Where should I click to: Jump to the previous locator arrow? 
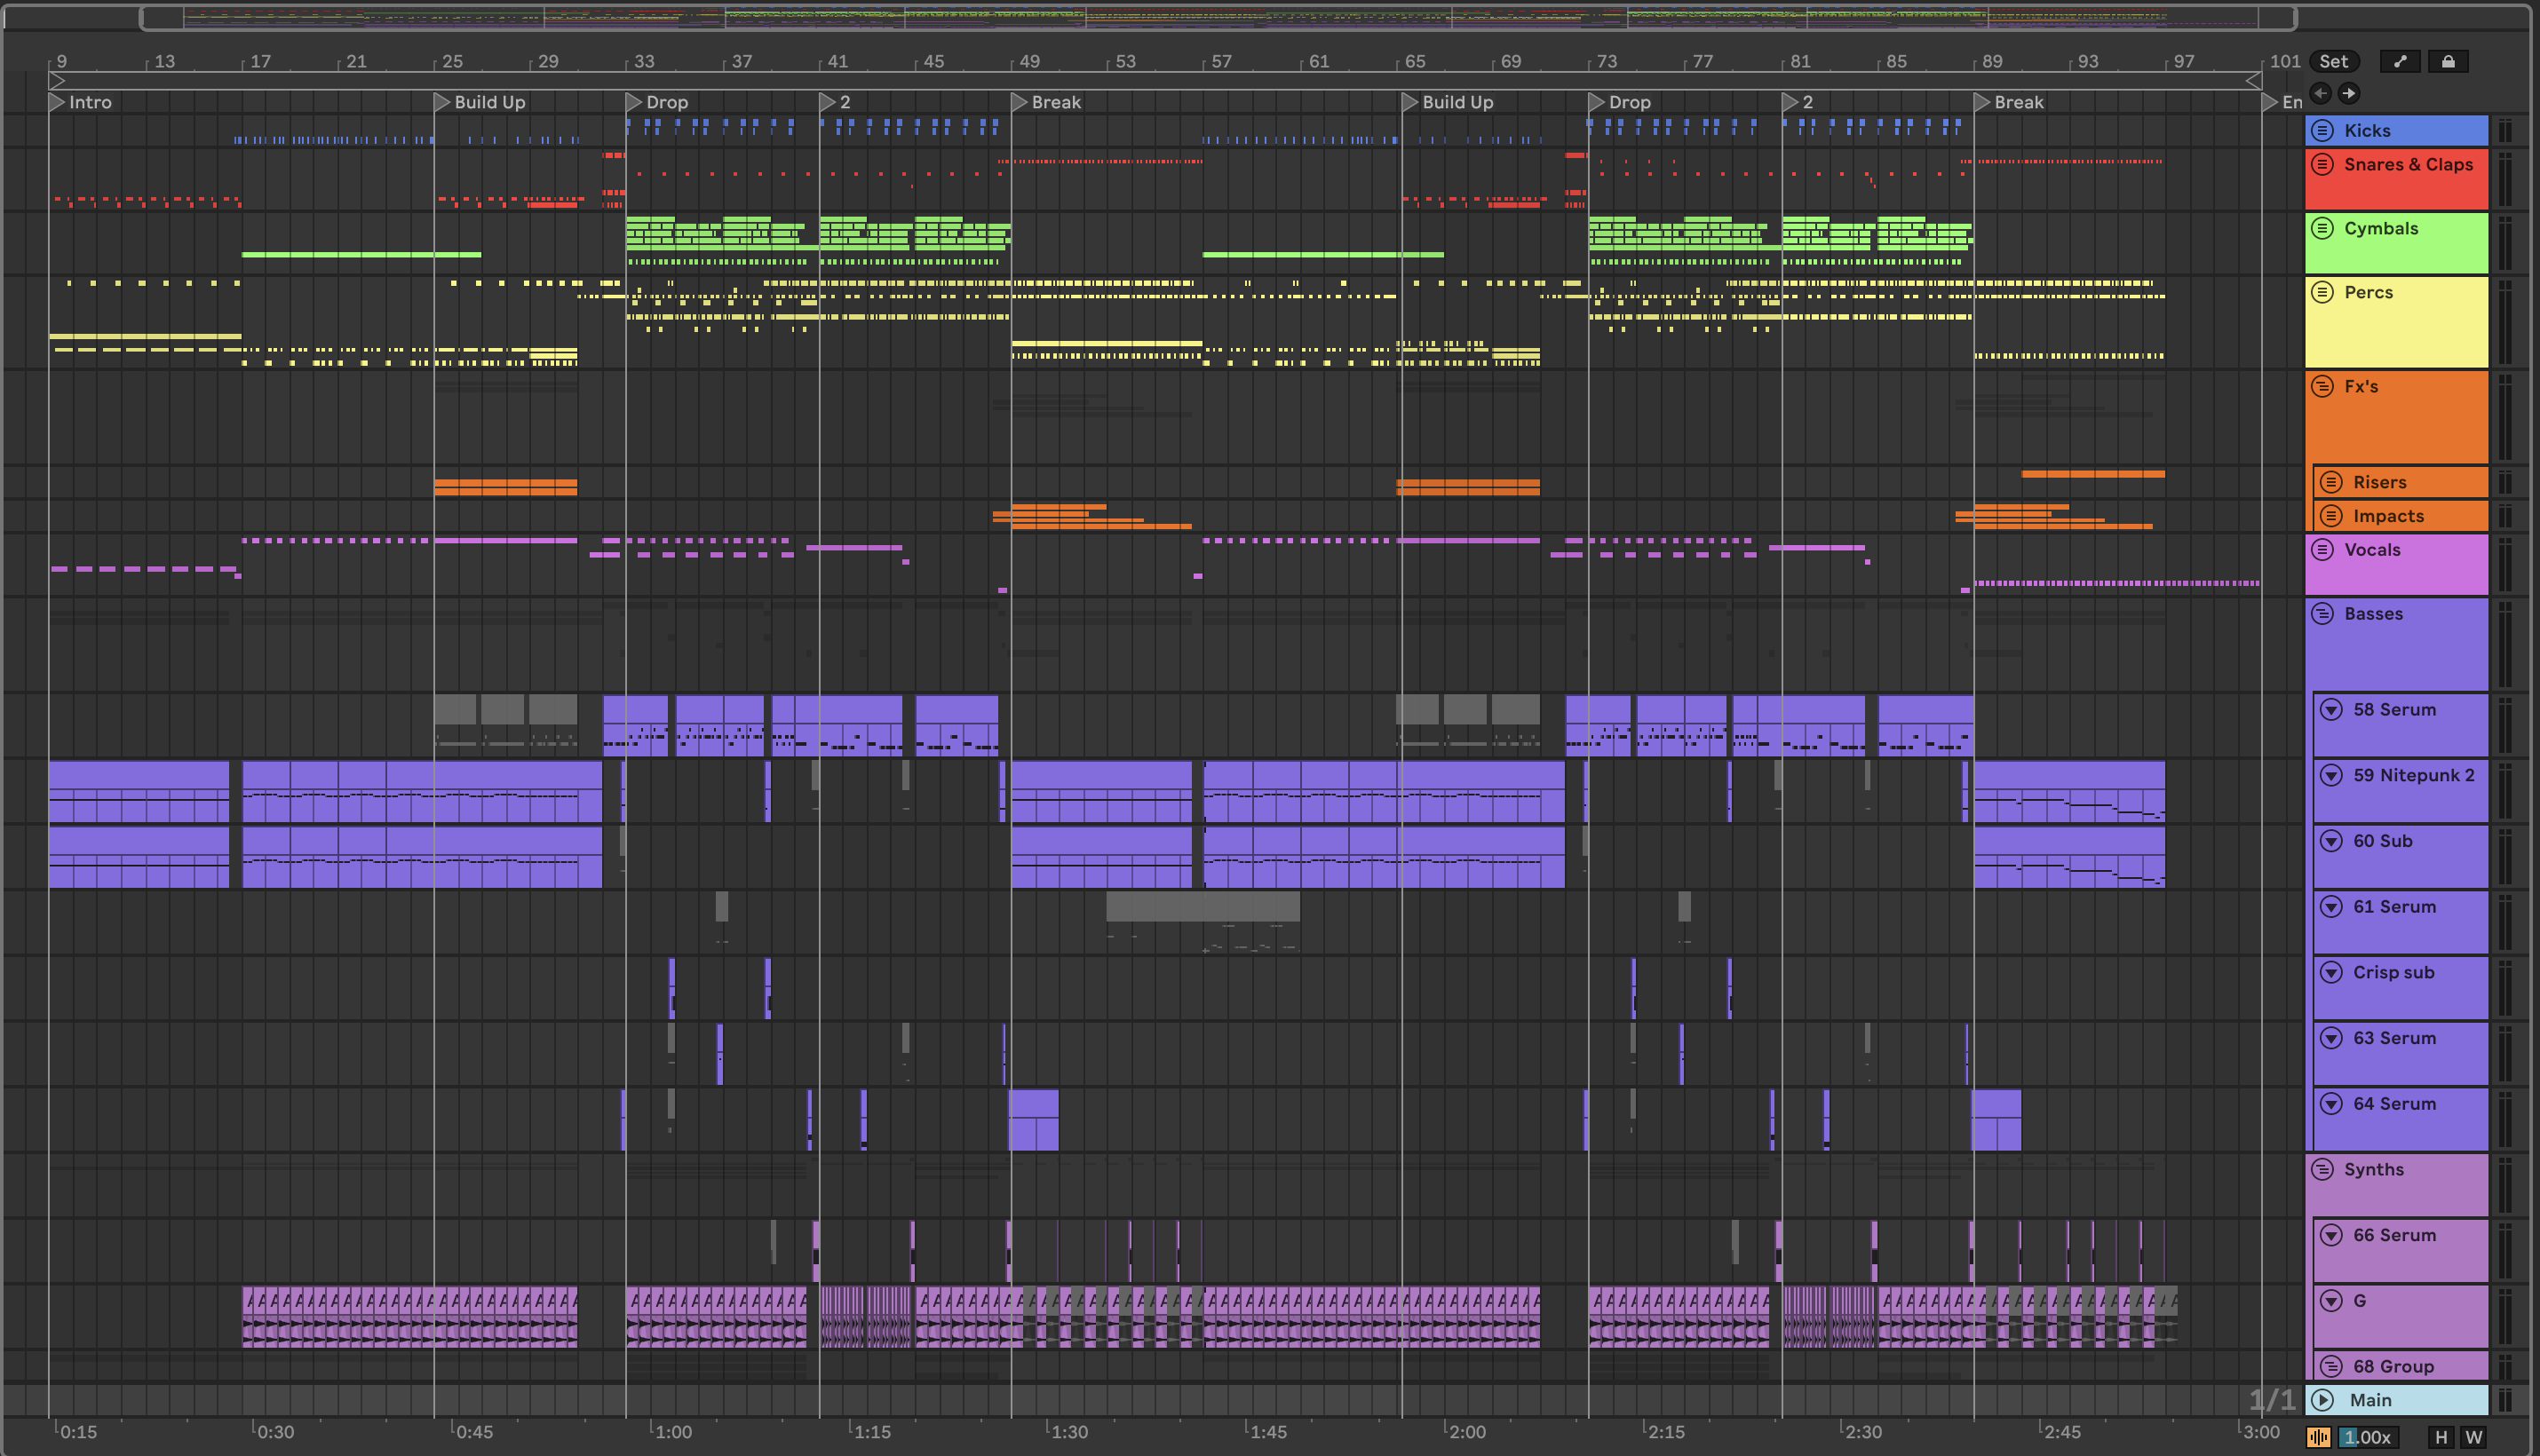2321,93
